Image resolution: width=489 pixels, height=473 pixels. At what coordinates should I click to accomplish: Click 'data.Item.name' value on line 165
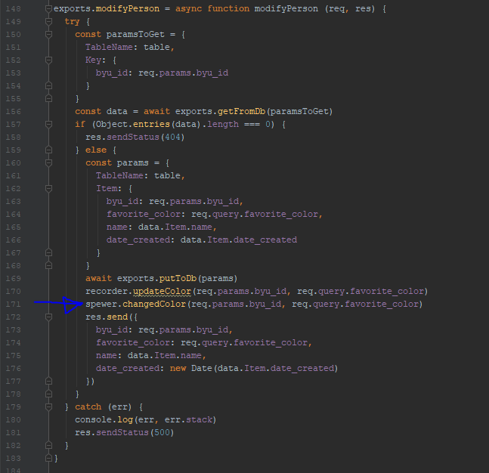tap(175, 227)
